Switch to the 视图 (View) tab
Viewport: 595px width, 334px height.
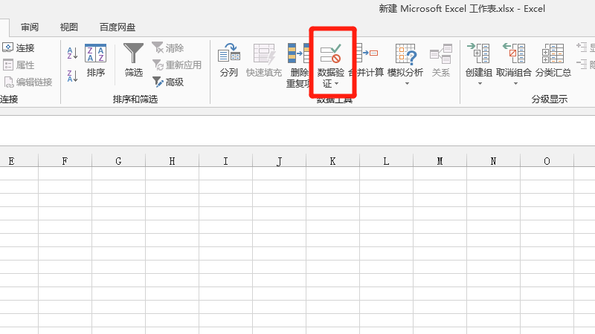click(x=69, y=27)
